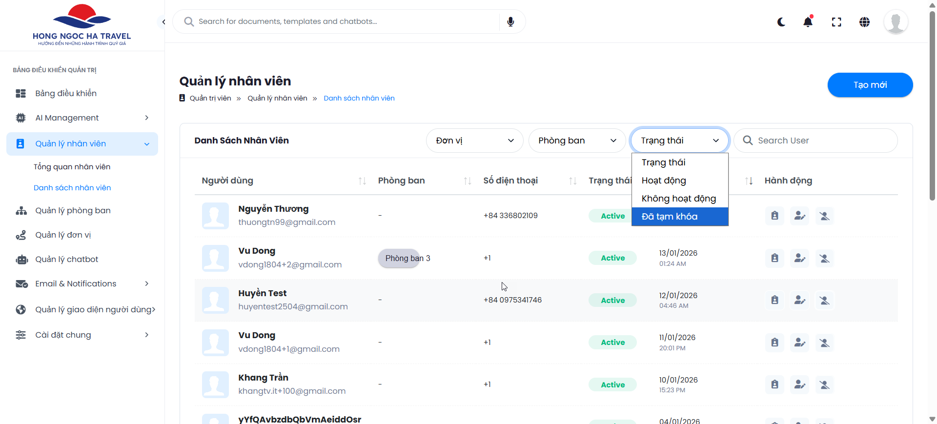937x424 pixels.
Task: Collapse the sidebar with the arrow button
Action: click(x=163, y=22)
